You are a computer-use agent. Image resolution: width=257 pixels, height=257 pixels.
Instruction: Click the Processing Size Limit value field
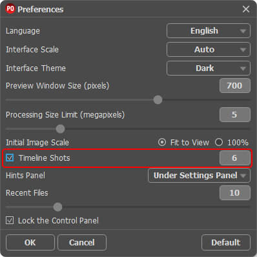(x=235, y=114)
